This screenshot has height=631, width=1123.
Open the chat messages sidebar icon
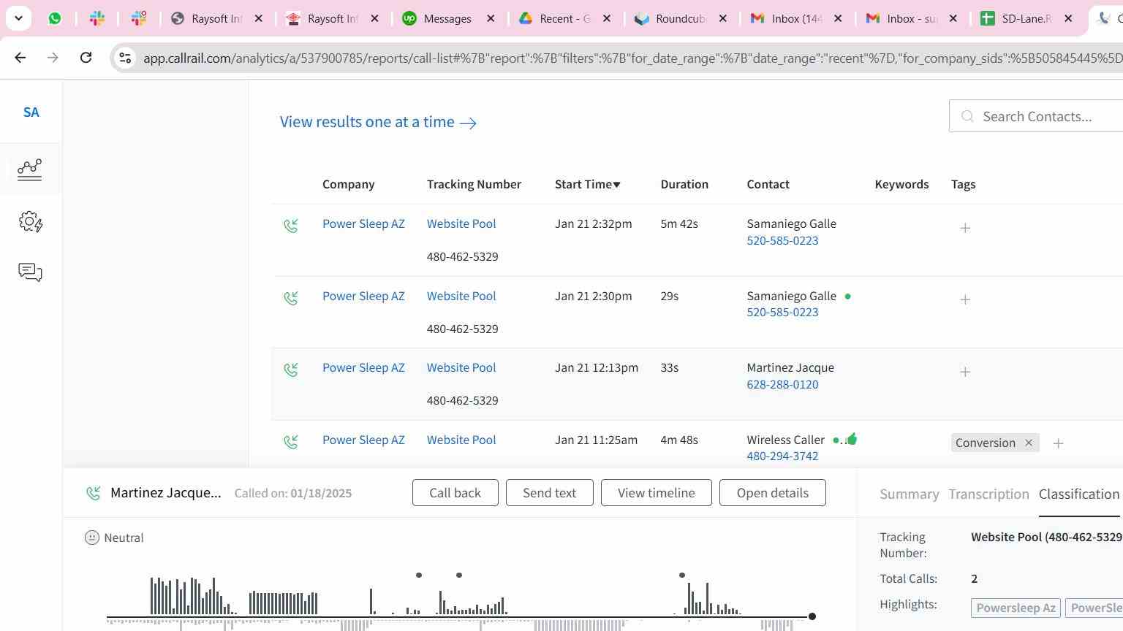point(30,272)
